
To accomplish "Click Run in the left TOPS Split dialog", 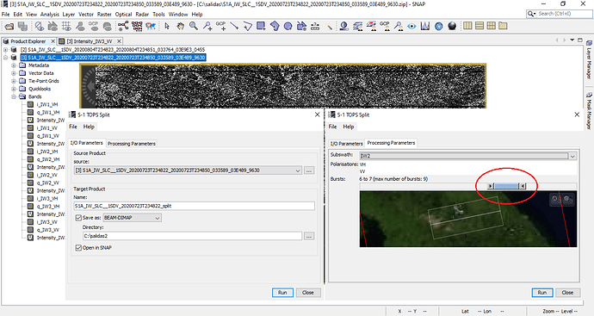I will (282, 293).
